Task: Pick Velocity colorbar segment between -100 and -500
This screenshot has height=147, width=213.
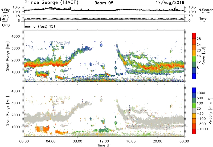Action: tap(194, 121)
